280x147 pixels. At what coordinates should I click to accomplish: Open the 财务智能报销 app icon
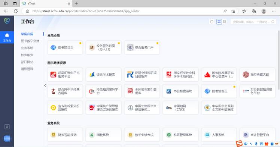53,135
